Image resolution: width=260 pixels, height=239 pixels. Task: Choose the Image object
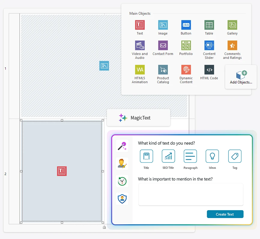[163, 25]
